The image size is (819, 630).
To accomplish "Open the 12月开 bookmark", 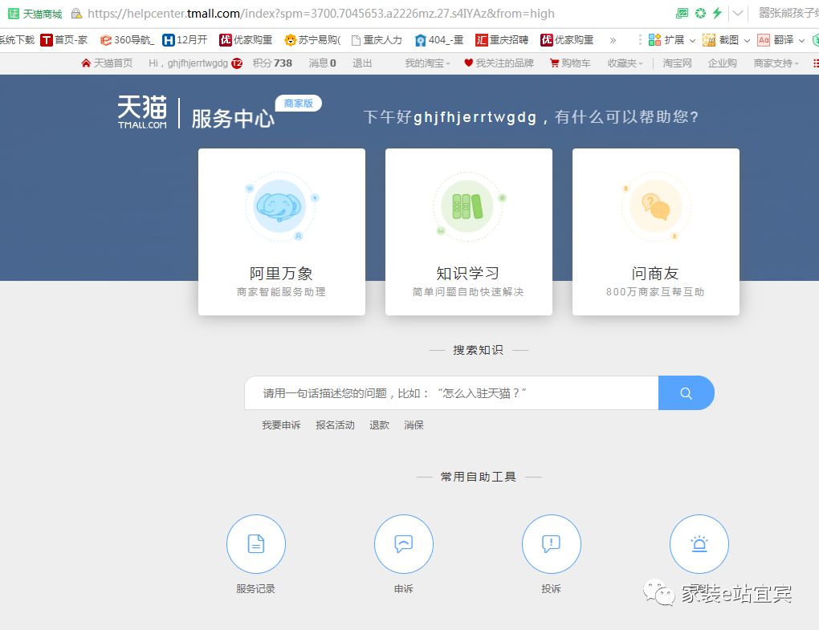I will pyautogui.click(x=185, y=39).
